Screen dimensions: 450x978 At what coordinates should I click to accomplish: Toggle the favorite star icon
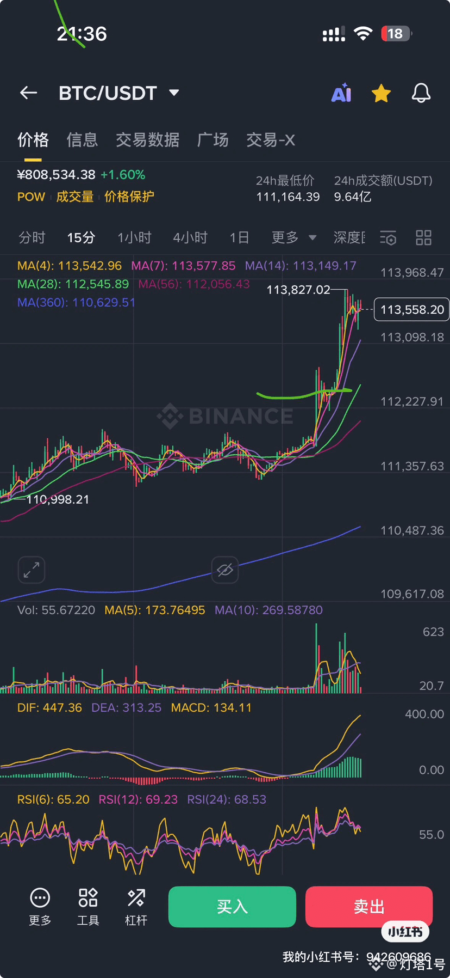point(381,94)
